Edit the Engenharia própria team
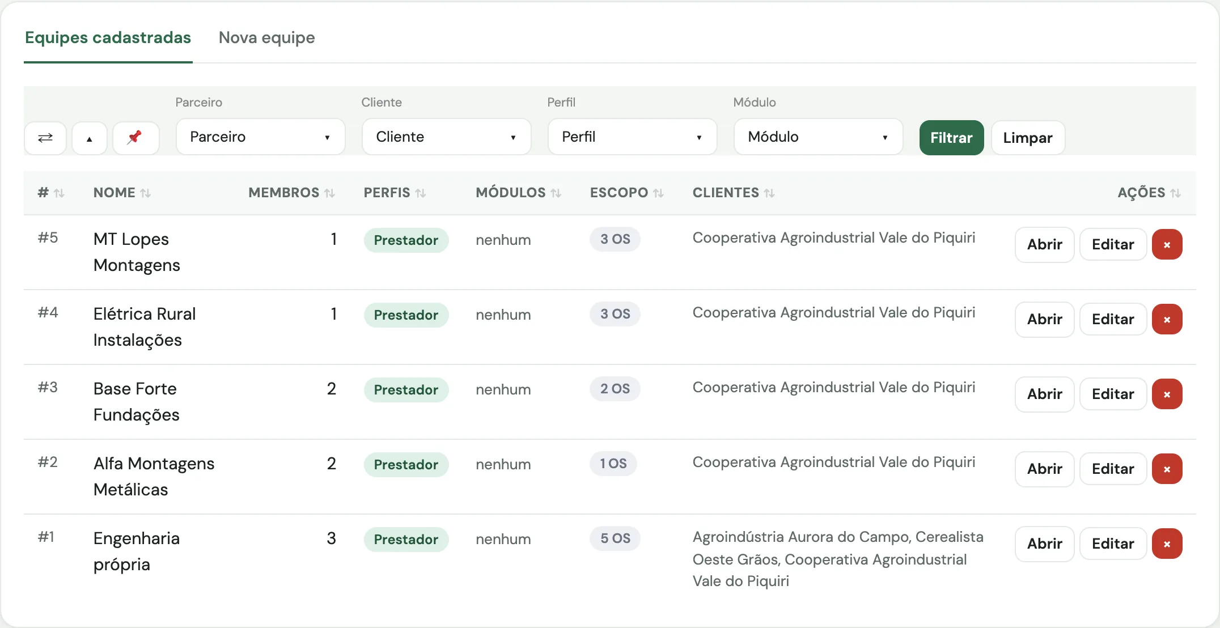 [1113, 544]
